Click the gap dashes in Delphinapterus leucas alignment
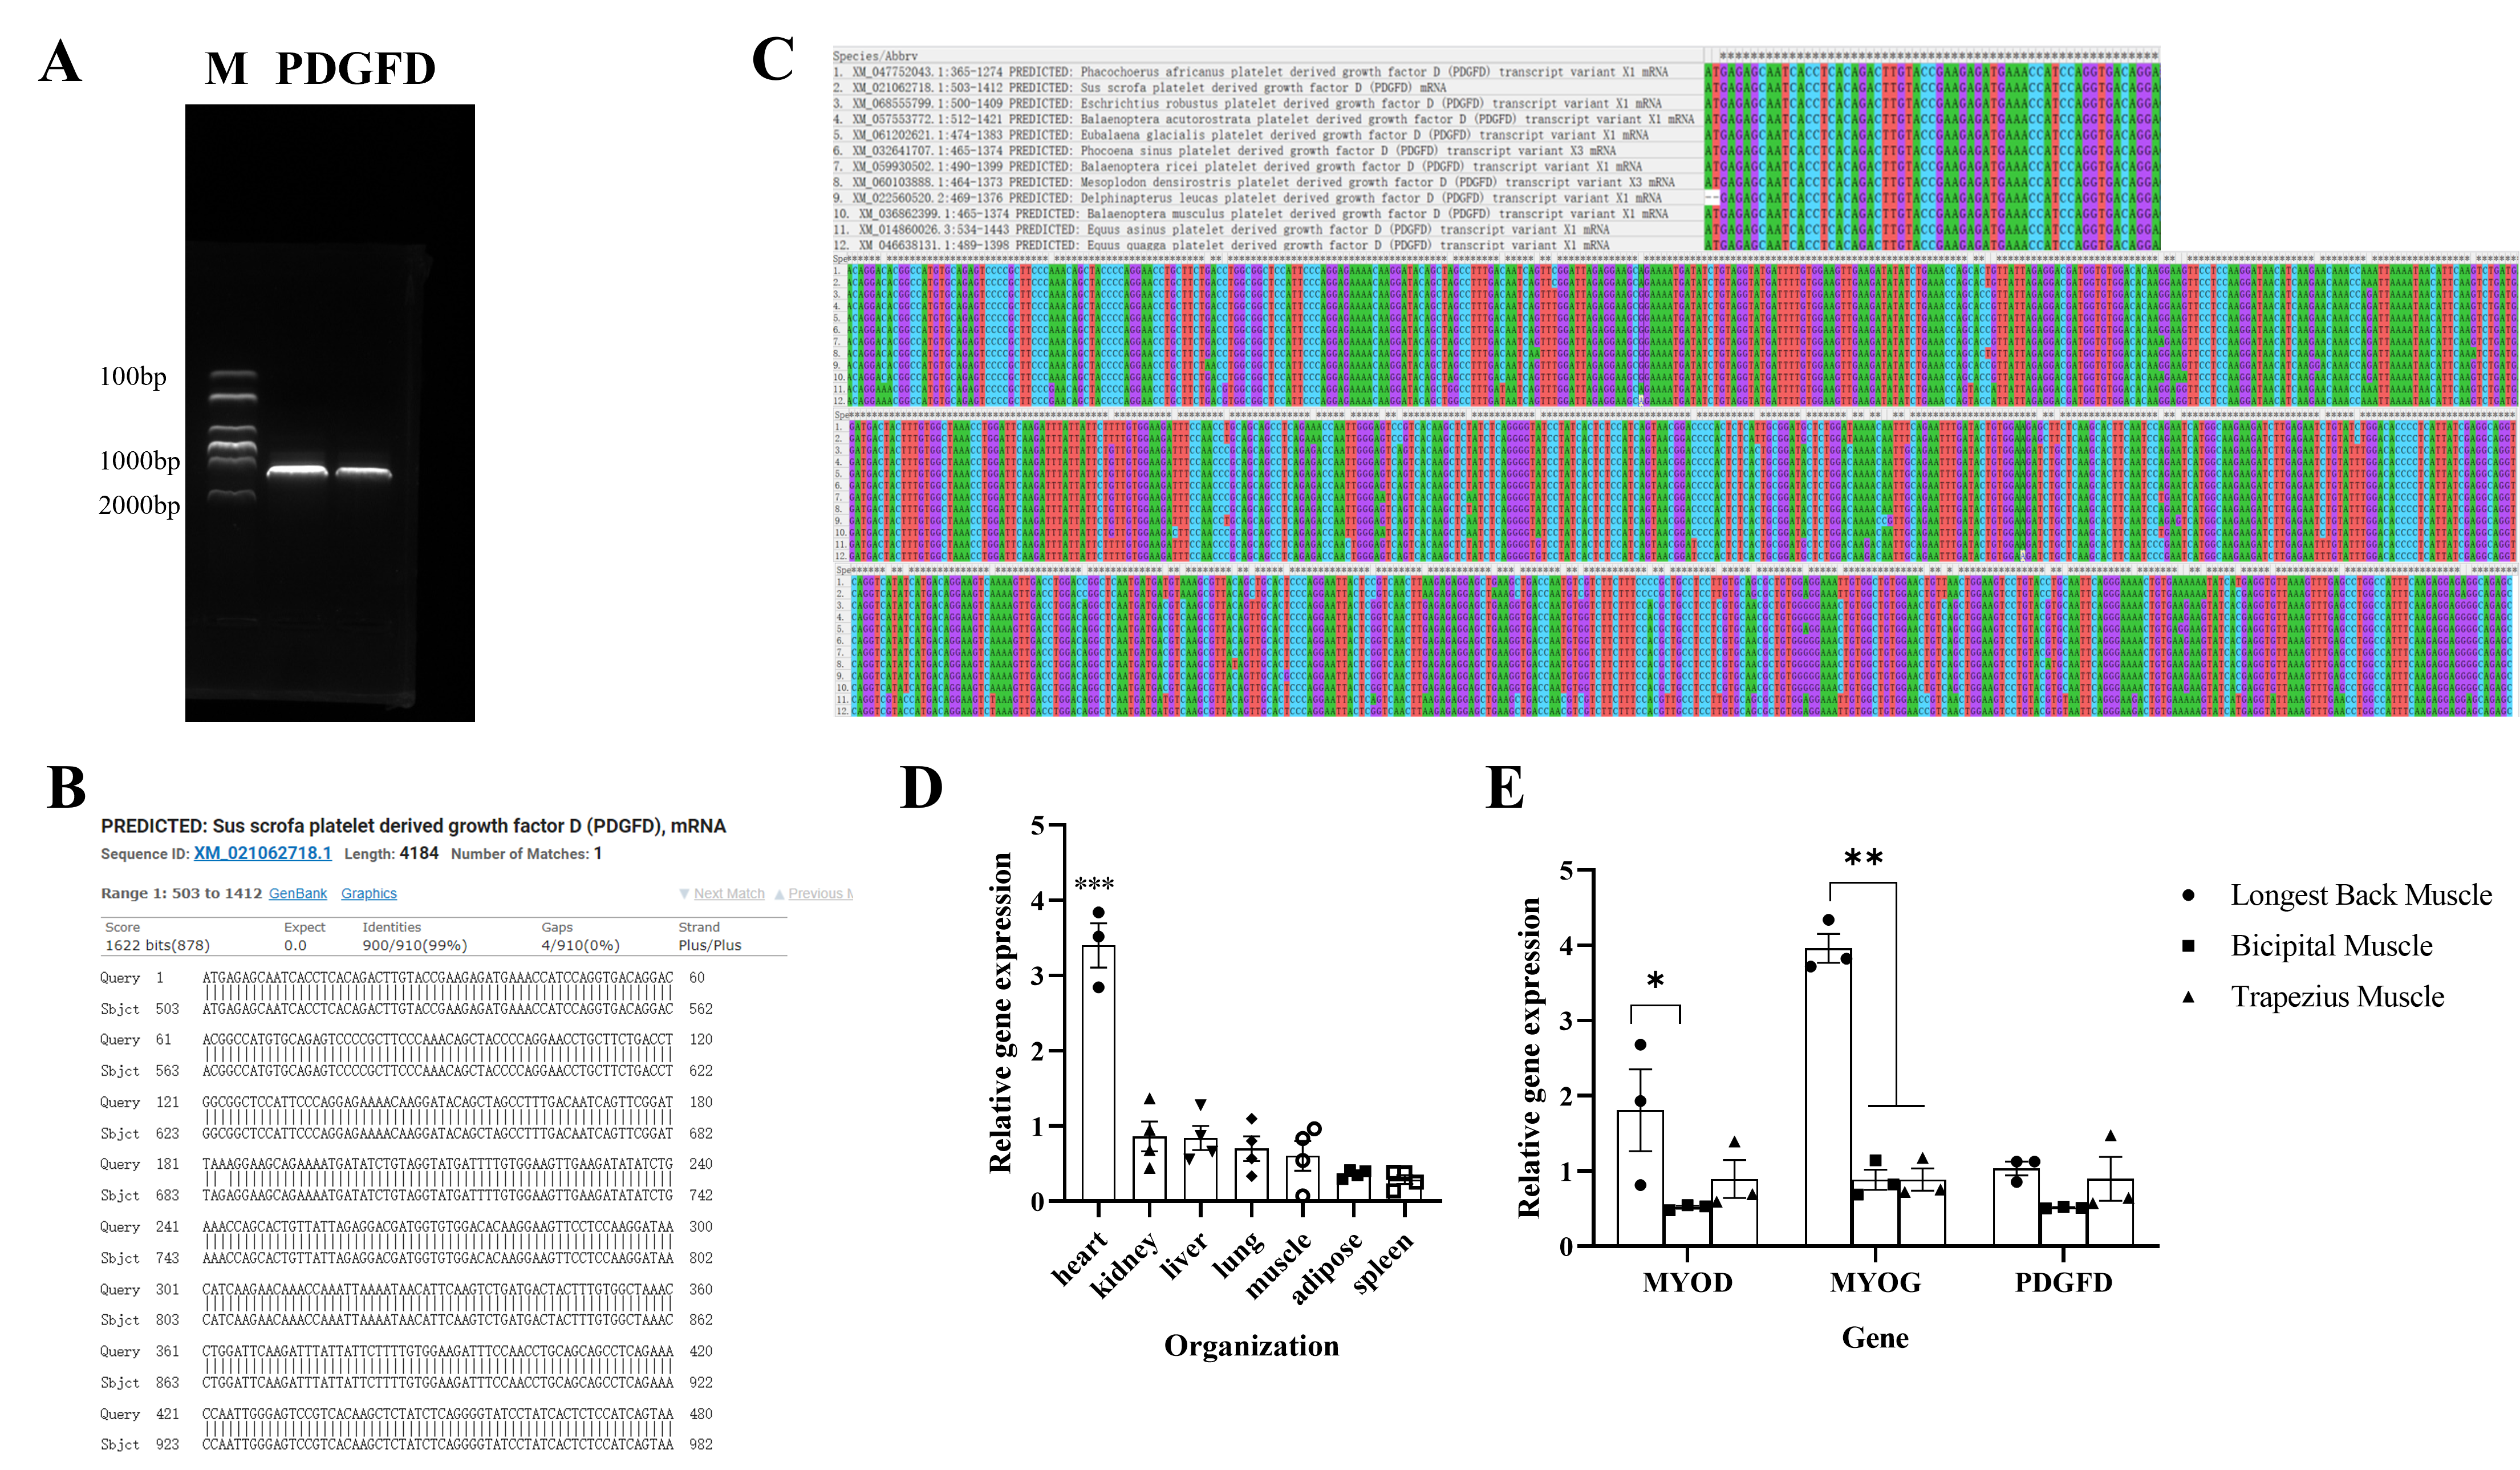 tap(1712, 198)
